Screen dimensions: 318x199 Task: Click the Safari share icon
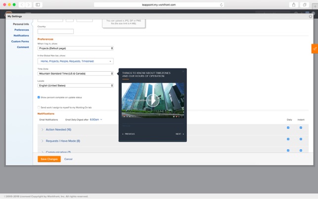tap(294, 5)
